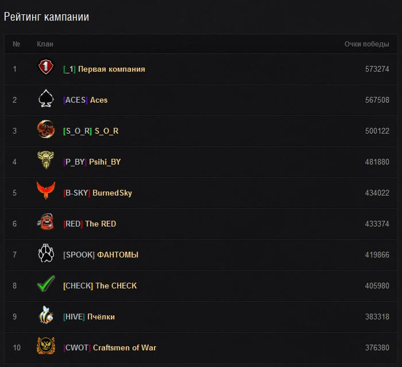Open the [_1] Первая компания clan link

tap(104, 69)
